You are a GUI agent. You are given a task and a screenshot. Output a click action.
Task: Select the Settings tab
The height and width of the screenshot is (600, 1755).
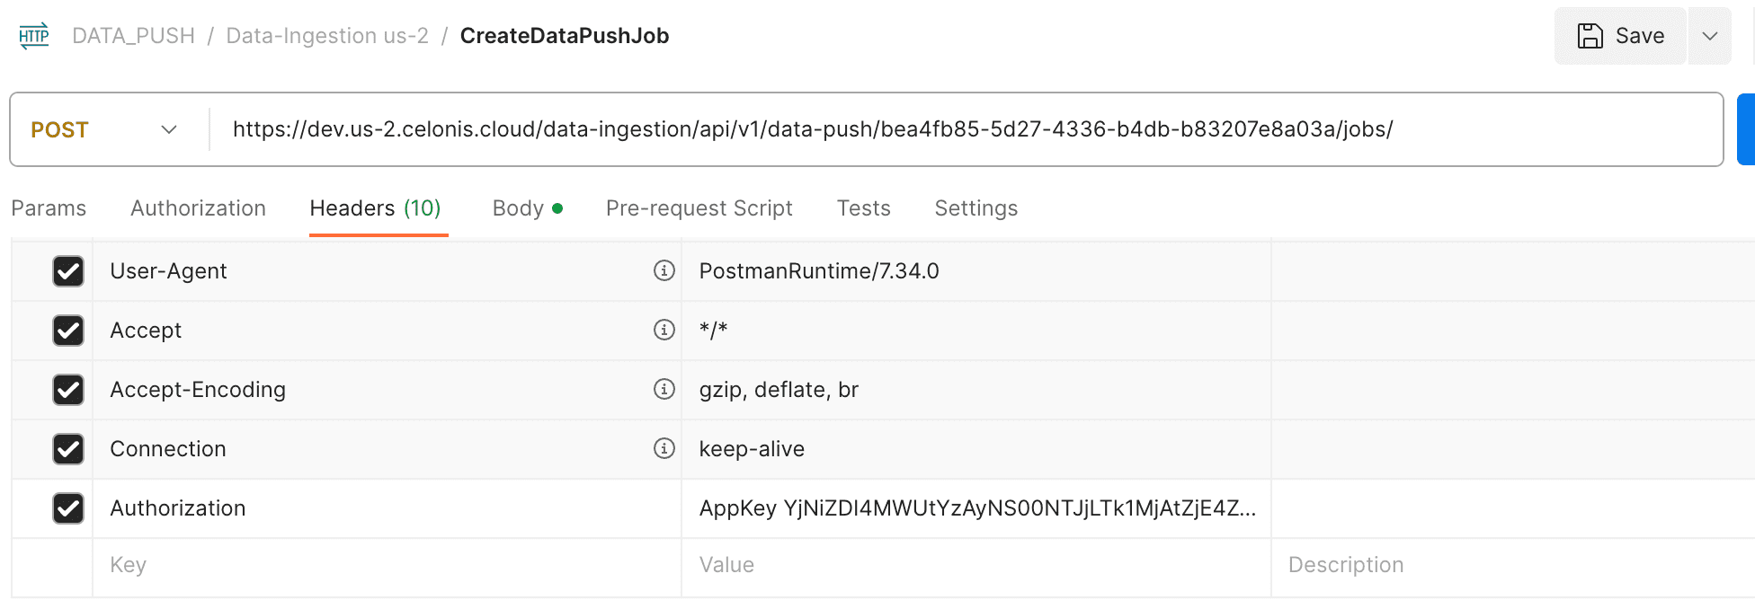[975, 208]
